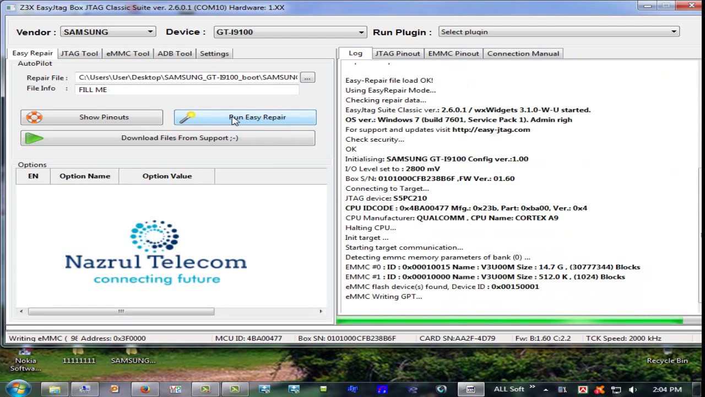Click the lifebuoy icon on Show Pinouts

coord(34,117)
